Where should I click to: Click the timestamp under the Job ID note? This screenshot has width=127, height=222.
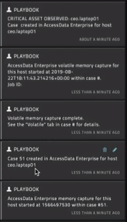(x=96, y=92)
